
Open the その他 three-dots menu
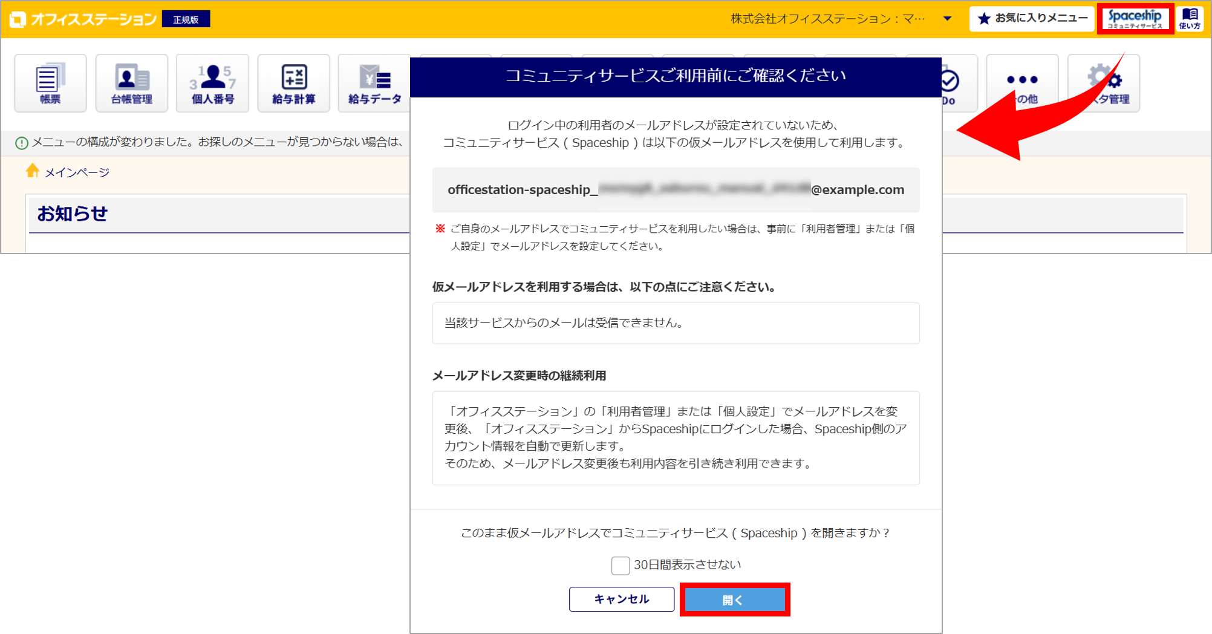pyautogui.click(x=1022, y=83)
